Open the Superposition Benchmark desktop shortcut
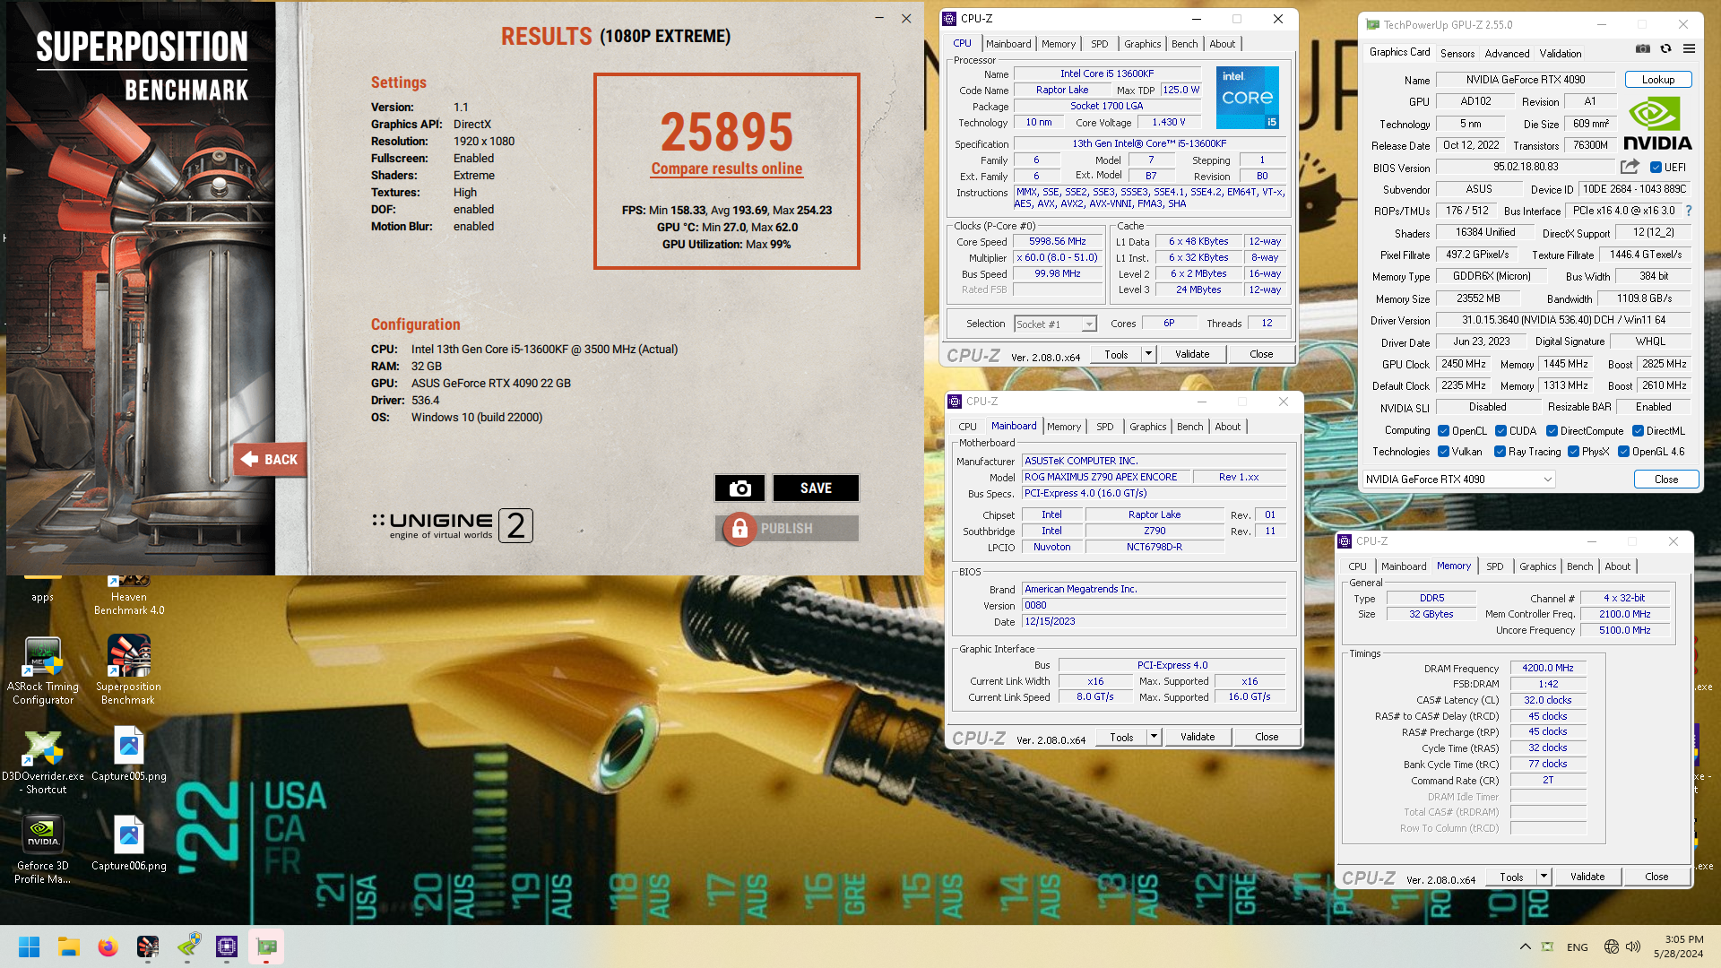The image size is (1721, 968). pyautogui.click(x=129, y=670)
